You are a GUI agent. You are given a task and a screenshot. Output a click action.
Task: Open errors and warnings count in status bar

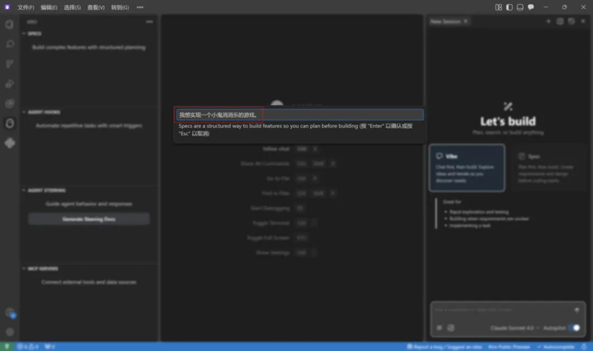(27, 347)
